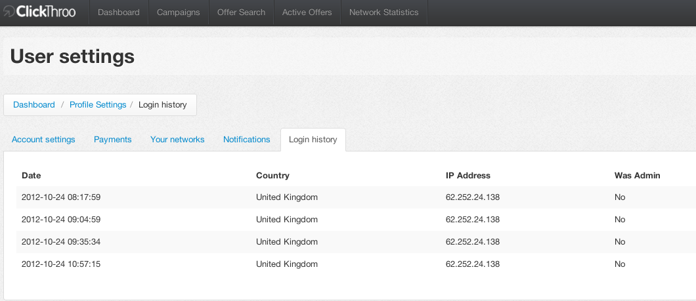Click the IP Address column header
Screen dimensions: 696x301
click(468, 176)
